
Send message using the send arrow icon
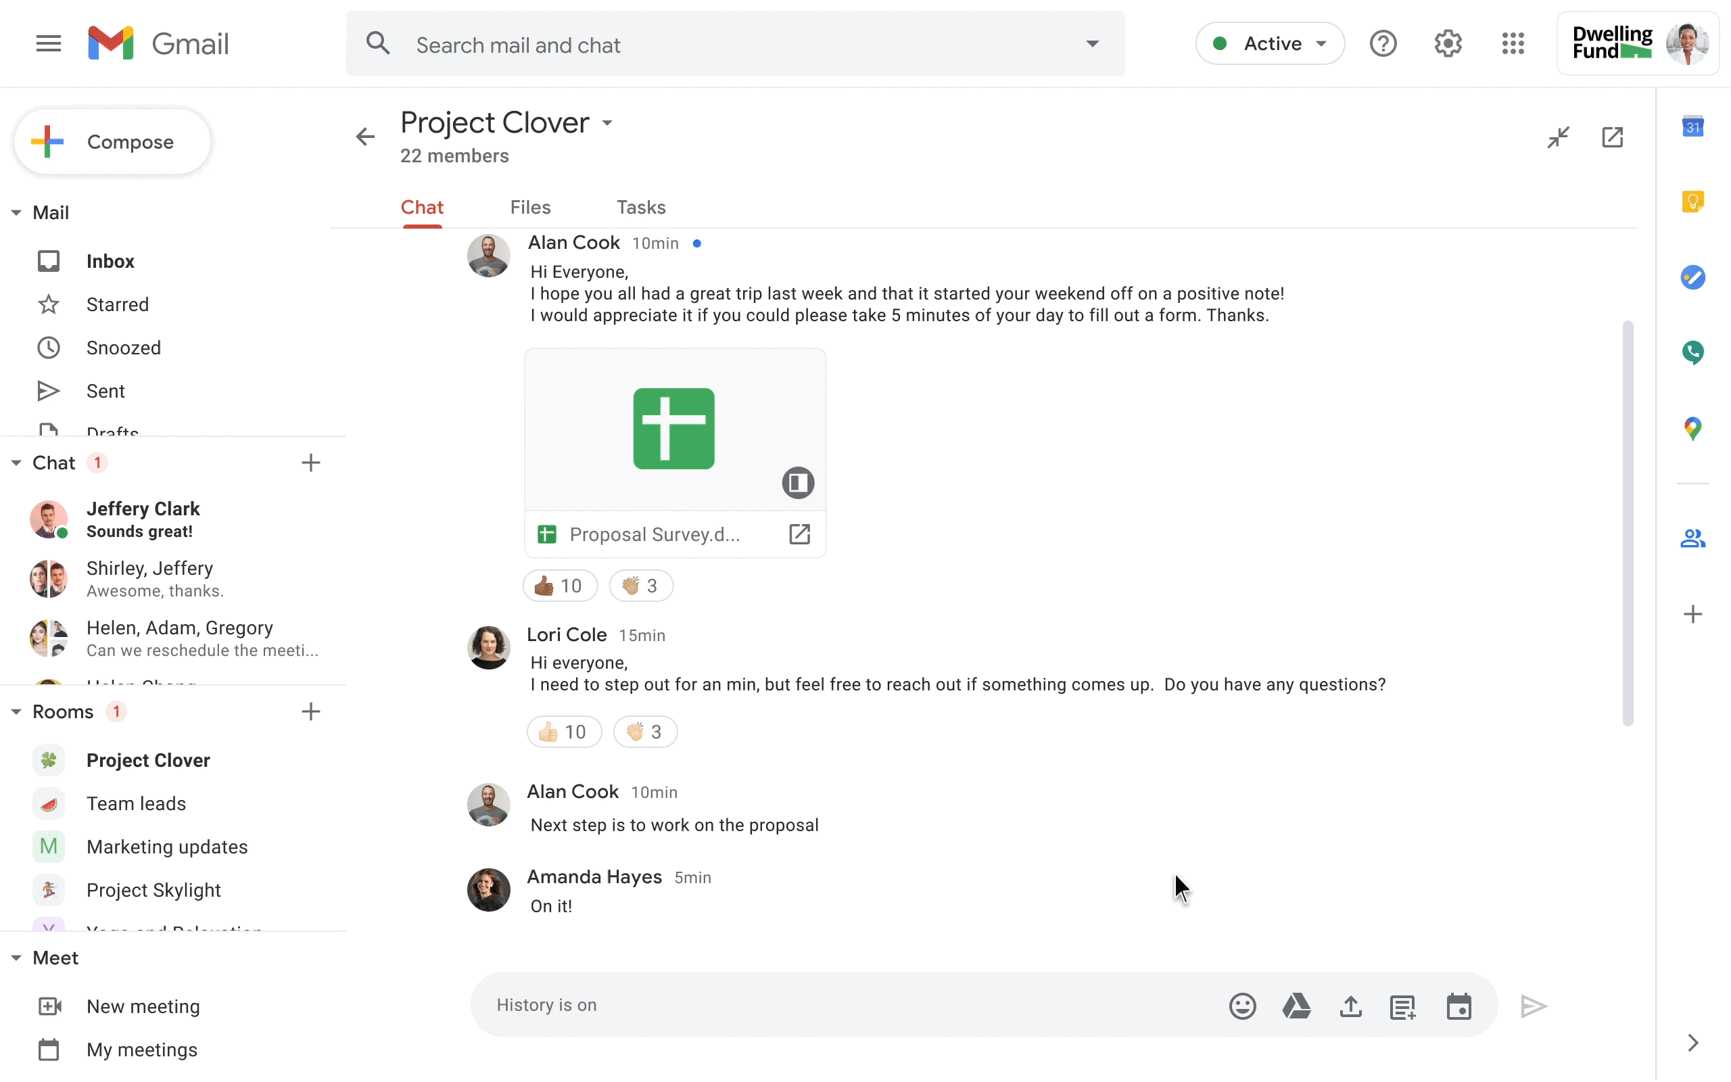pyautogui.click(x=1536, y=1006)
